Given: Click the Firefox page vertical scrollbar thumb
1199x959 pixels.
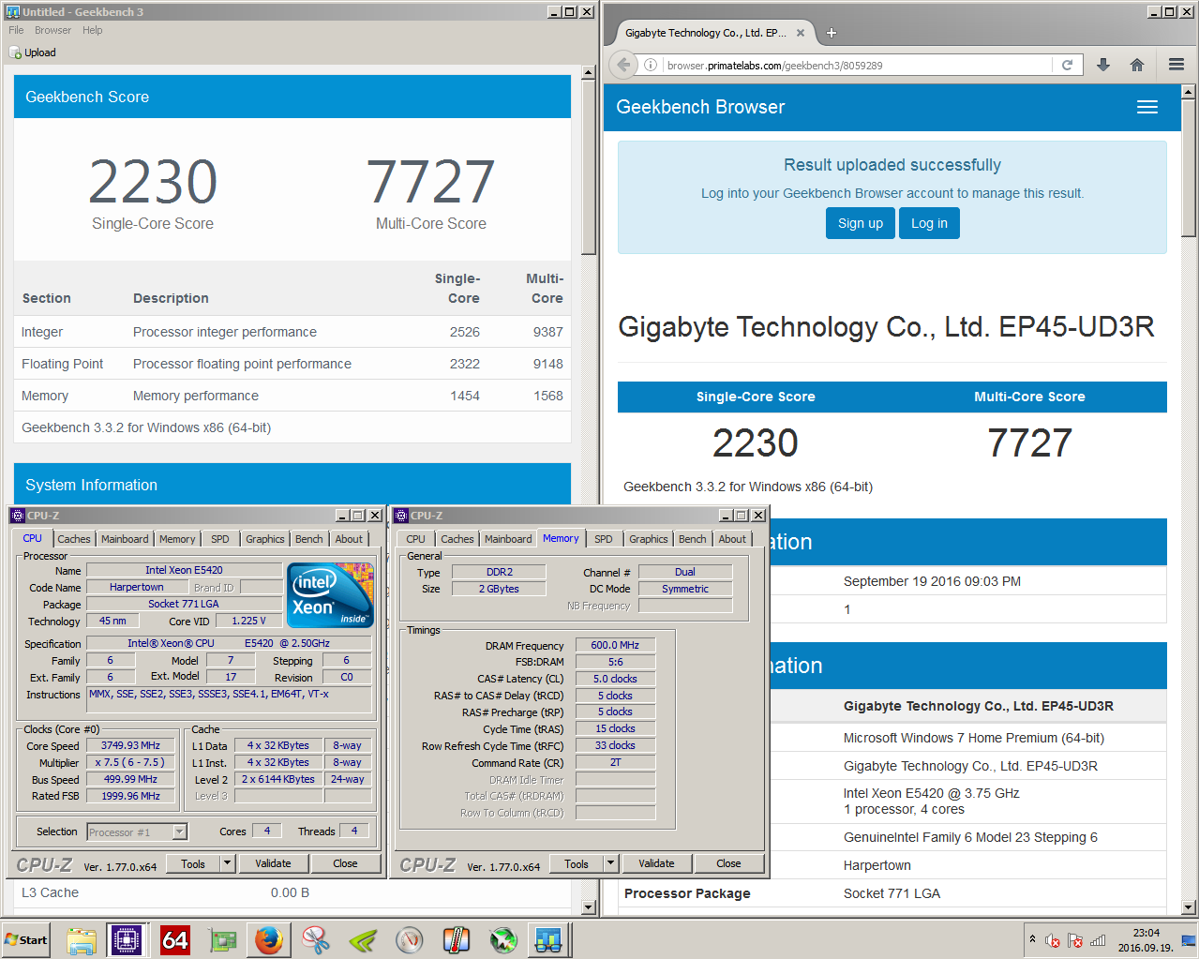Looking at the screenshot, I should coord(1188,167).
